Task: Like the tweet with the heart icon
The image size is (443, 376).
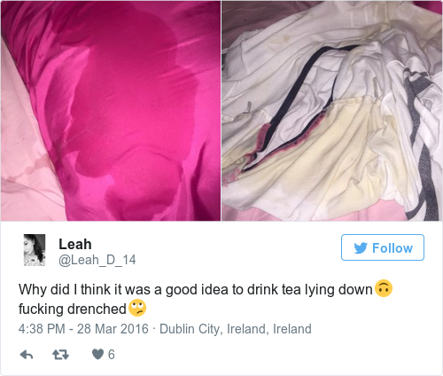Action: (97, 354)
